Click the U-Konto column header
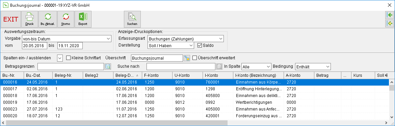395x126 pixels. pyautogui.click(x=187, y=75)
